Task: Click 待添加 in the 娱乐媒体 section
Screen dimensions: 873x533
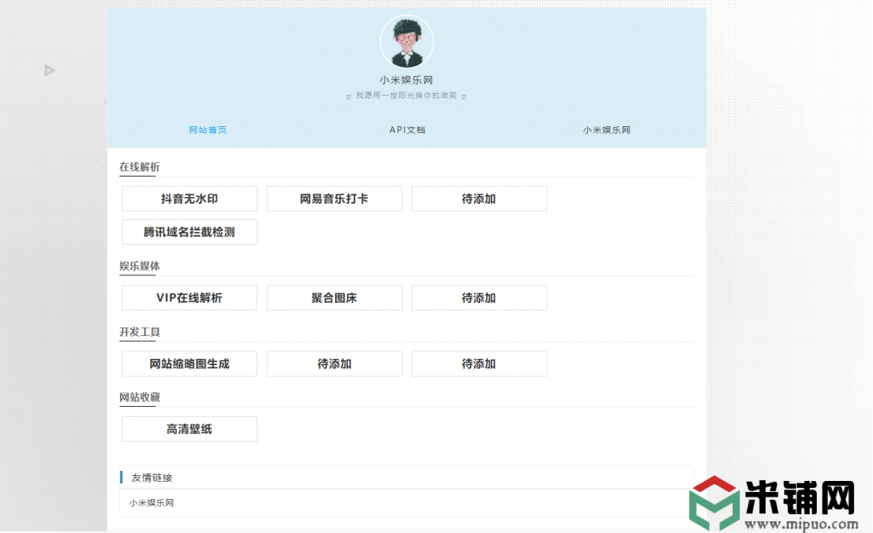Action: (x=479, y=298)
